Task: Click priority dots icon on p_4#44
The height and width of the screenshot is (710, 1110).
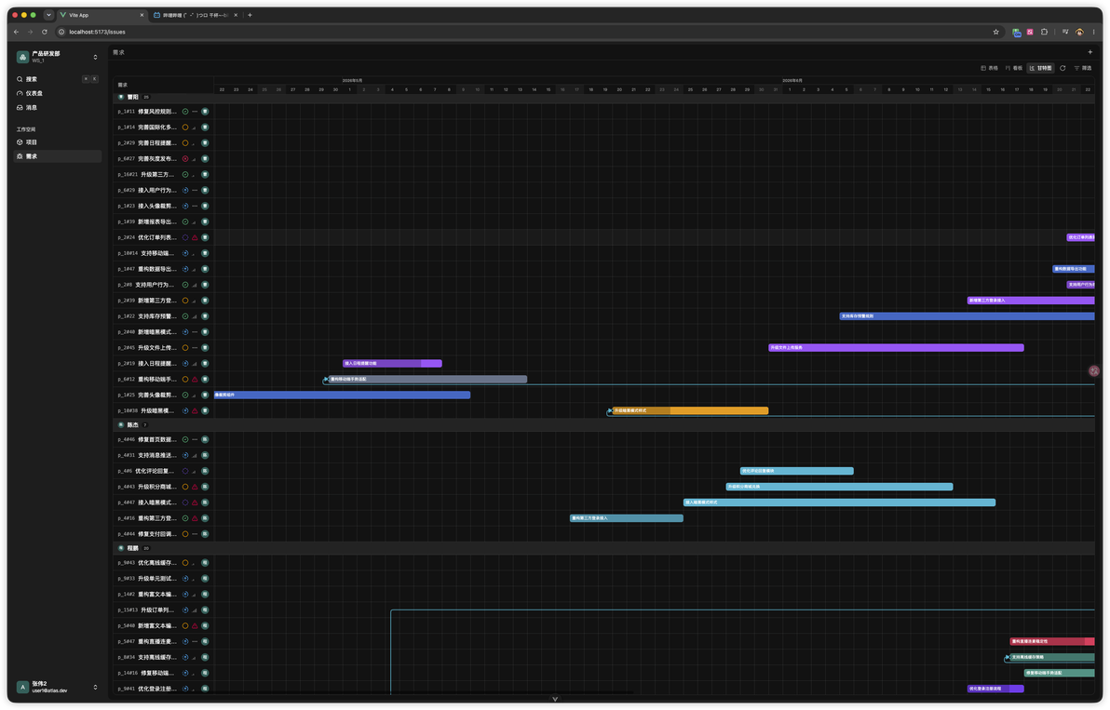Action: tap(195, 534)
